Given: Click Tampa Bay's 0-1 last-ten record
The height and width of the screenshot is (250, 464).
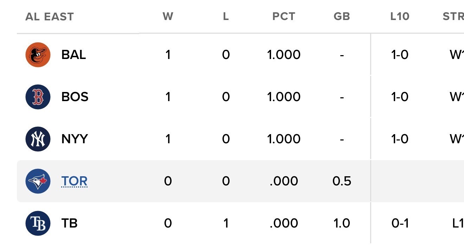Looking at the screenshot, I should pyautogui.click(x=400, y=223).
